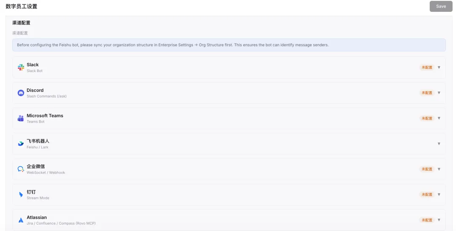Click the Atlassian logo icon
Screen dimensions: 456x231
21,220
